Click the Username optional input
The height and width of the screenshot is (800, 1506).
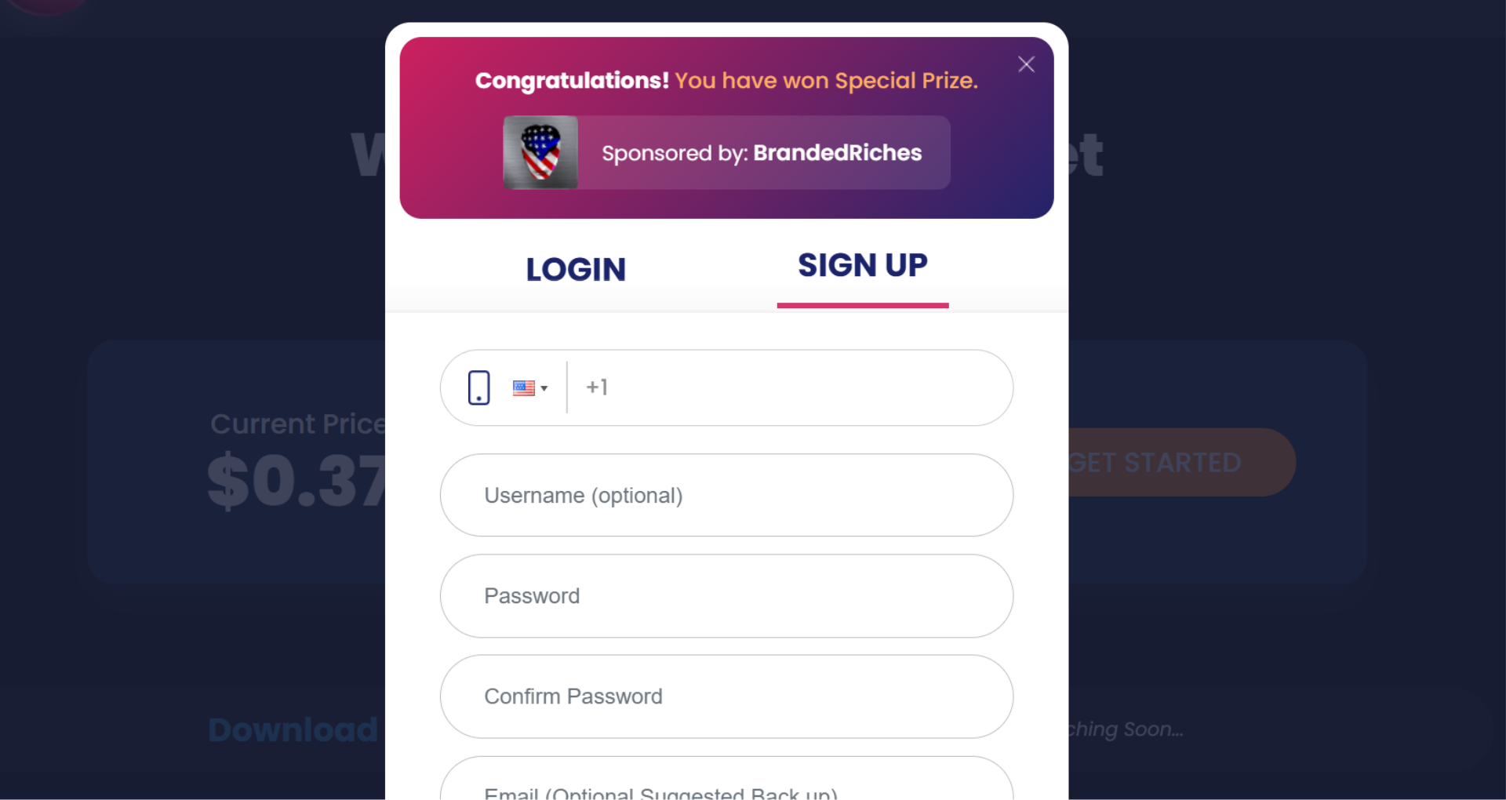(726, 495)
